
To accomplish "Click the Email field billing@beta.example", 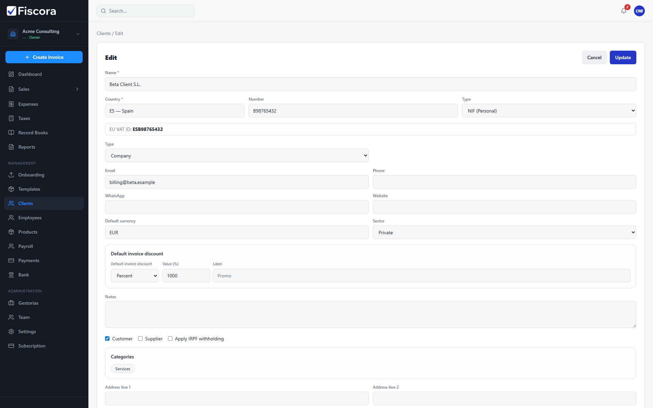I will (x=237, y=182).
